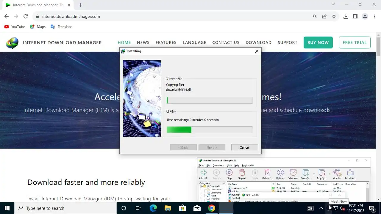Screen dimensions: 381x214
Task: Click the All Files green progress bar
Action: pos(209,130)
